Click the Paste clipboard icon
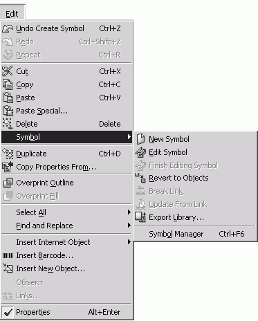The width and height of the screenshot is (258, 321). coord(8,98)
